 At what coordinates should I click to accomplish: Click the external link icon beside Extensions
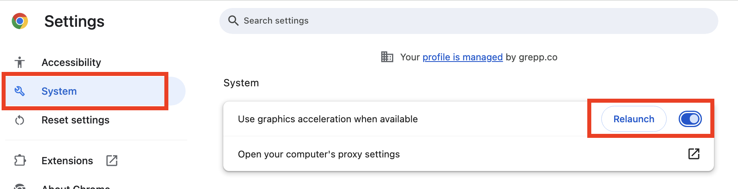click(112, 161)
